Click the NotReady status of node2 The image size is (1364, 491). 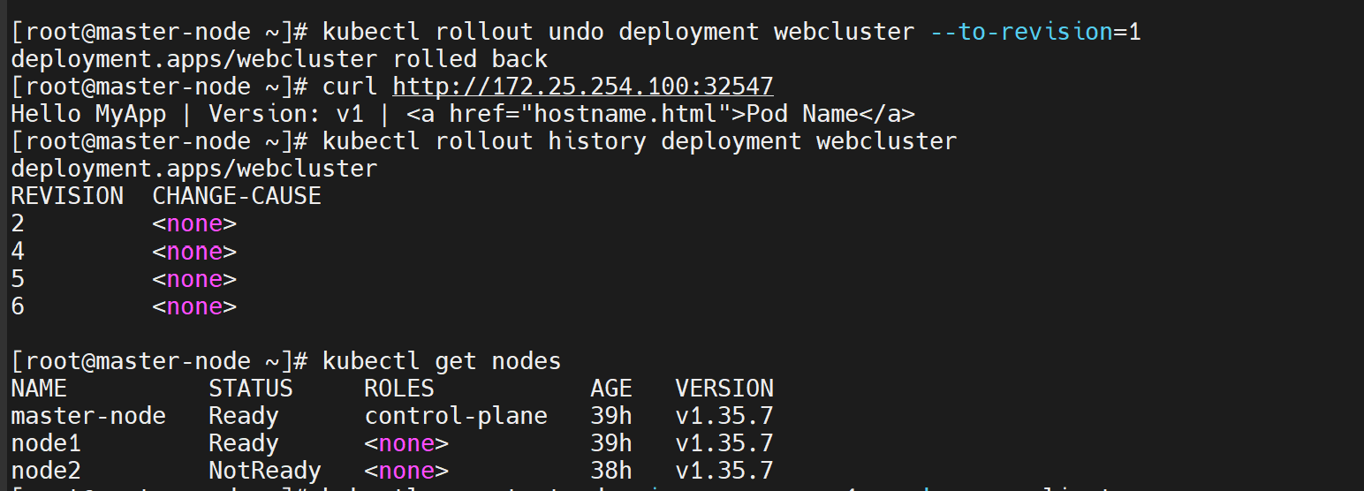tap(265, 471)
